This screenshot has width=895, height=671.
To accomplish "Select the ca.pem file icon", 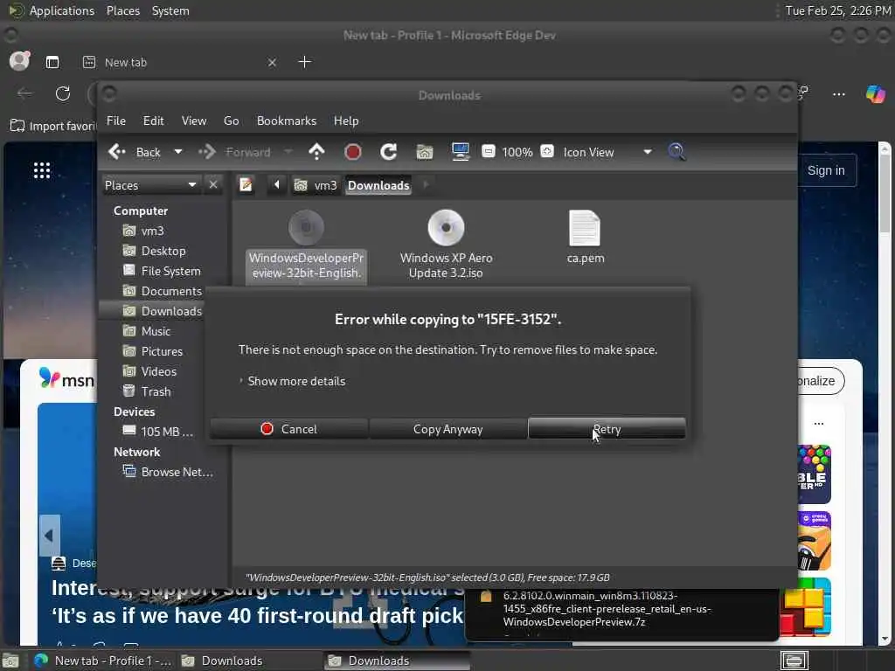I will tap(585, 228).
